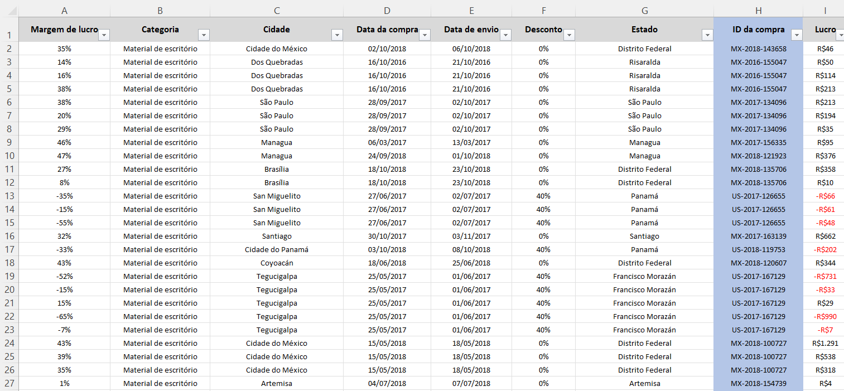This screenshot has height=391, width=844.
Task: Open the ID da compra filter dropdown
Action: pos(797,35)
